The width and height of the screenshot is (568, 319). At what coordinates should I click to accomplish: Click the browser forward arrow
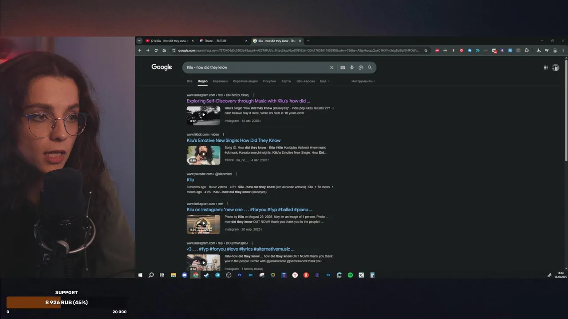coord(148,51)
